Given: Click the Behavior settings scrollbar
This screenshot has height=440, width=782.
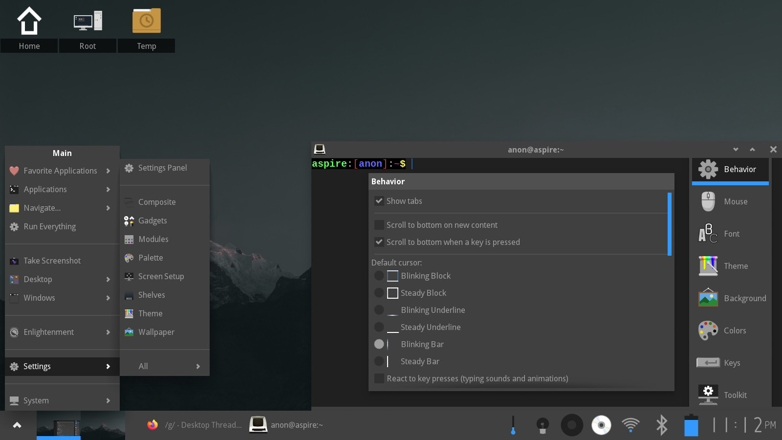Looking at the screenshot, I should (x=670, y=224).
